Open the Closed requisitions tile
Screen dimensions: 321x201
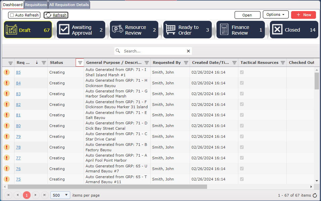point(277,30)
